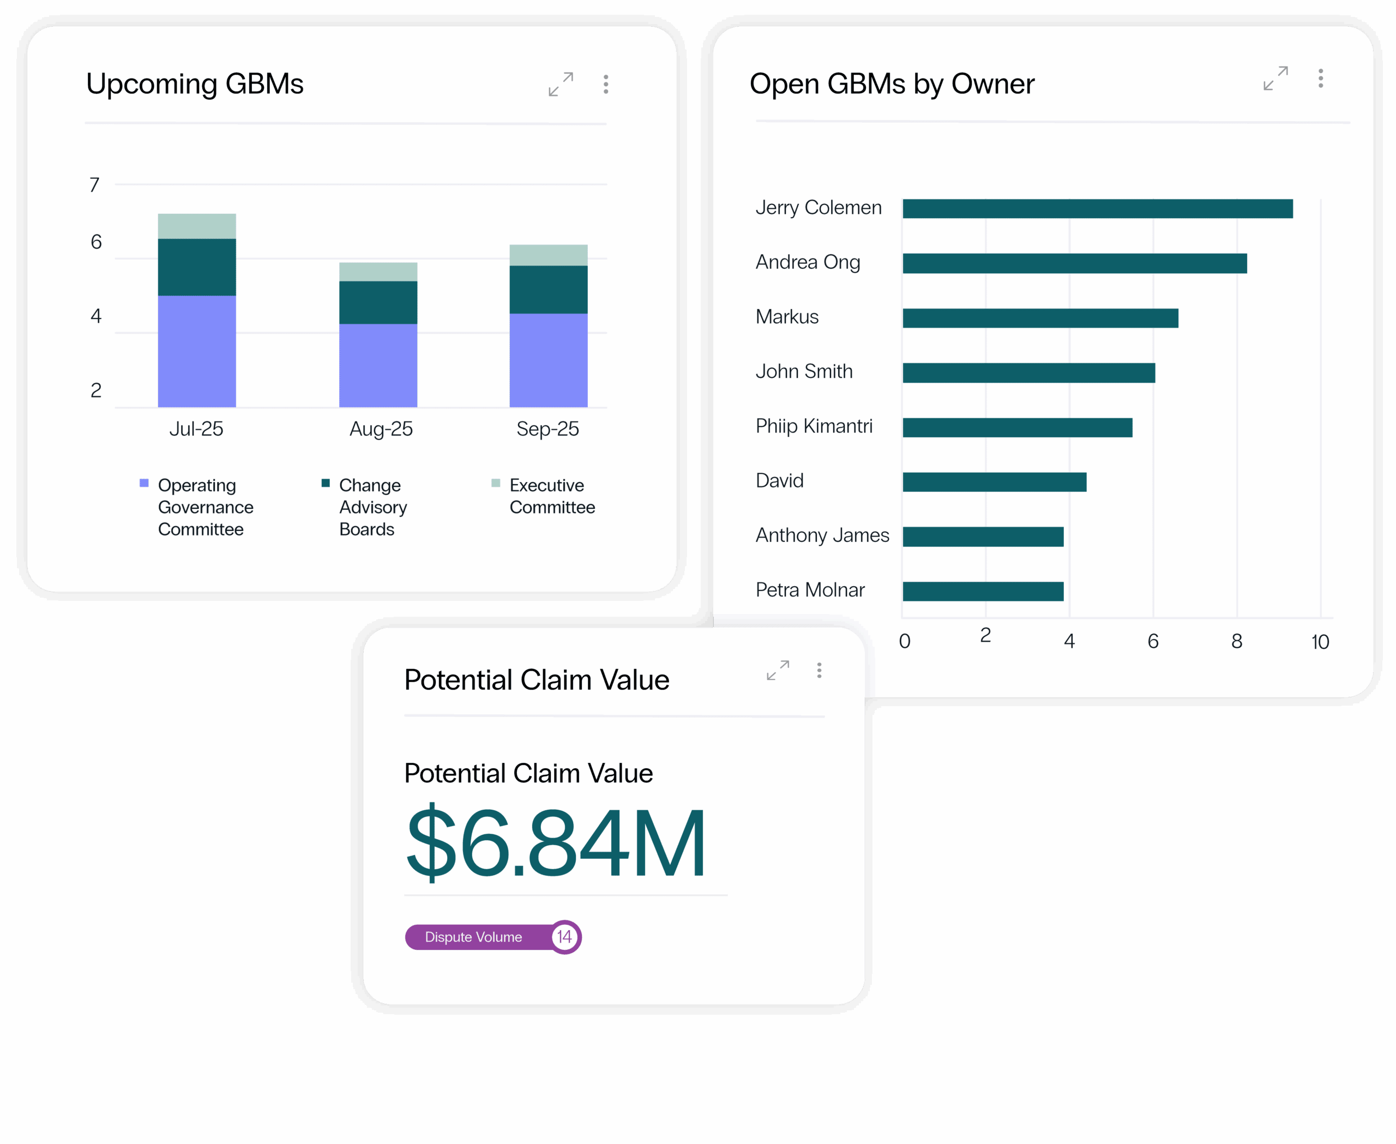Click the Change Advisory Boards legend text
Viewport: 1396px width, 1144px height.
point(373,508)
